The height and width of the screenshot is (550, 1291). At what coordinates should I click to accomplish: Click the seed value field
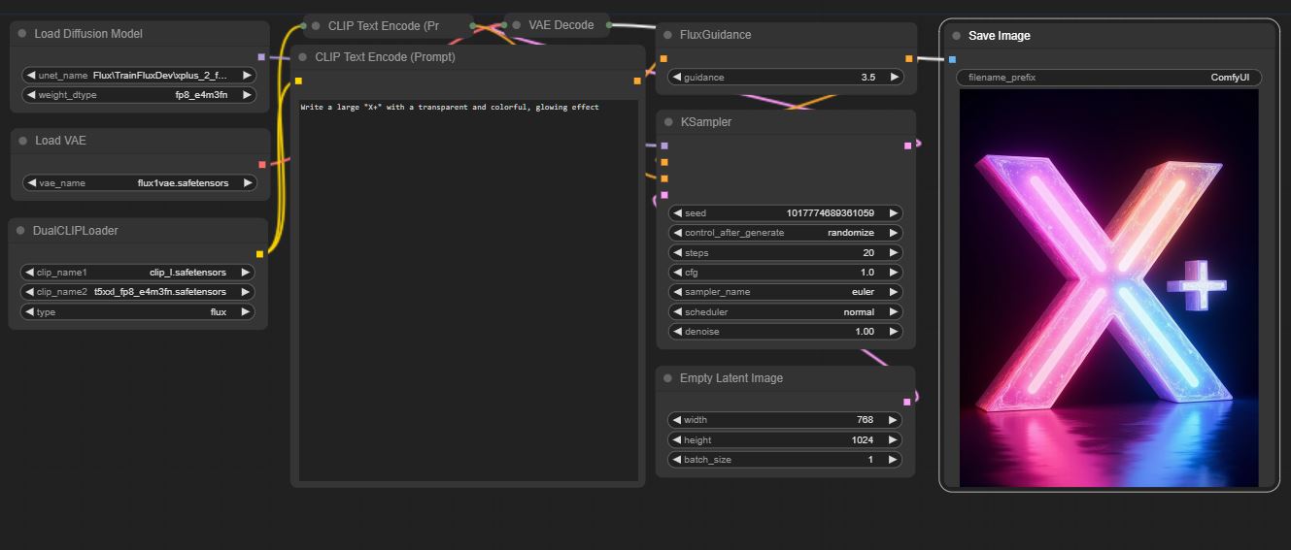coord(786,213)
